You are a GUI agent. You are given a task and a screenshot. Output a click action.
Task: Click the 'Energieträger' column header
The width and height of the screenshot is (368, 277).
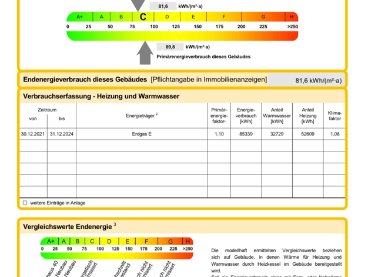[141, 116]
